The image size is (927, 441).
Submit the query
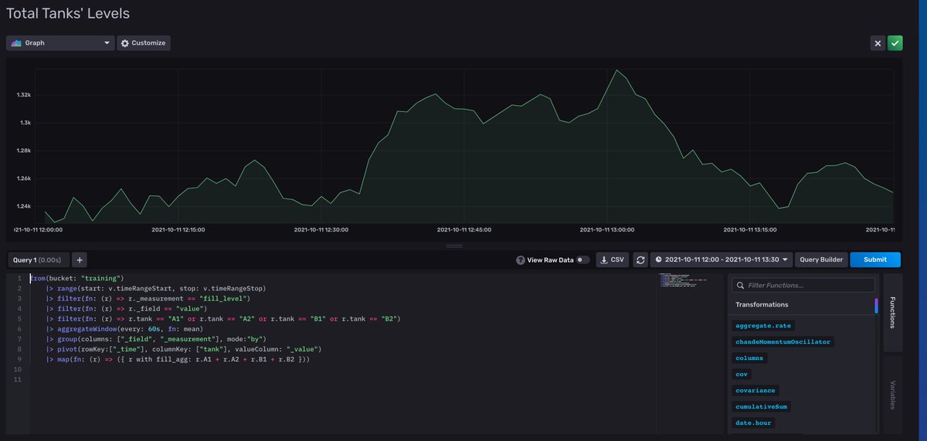pyautogui.click(x=875, y=260)
